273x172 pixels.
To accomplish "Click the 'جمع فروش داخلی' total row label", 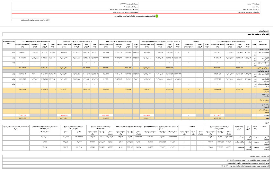I will [x=263, y=68].
